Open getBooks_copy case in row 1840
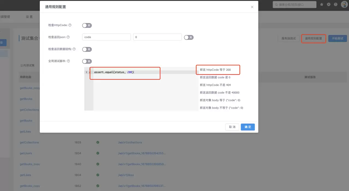 (30, 164)
